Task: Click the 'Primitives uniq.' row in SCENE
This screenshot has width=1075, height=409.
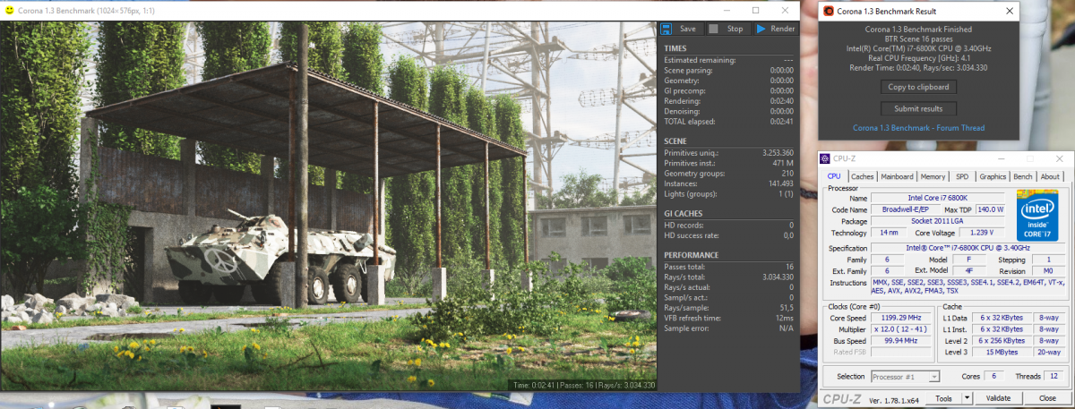Action: 728,152
